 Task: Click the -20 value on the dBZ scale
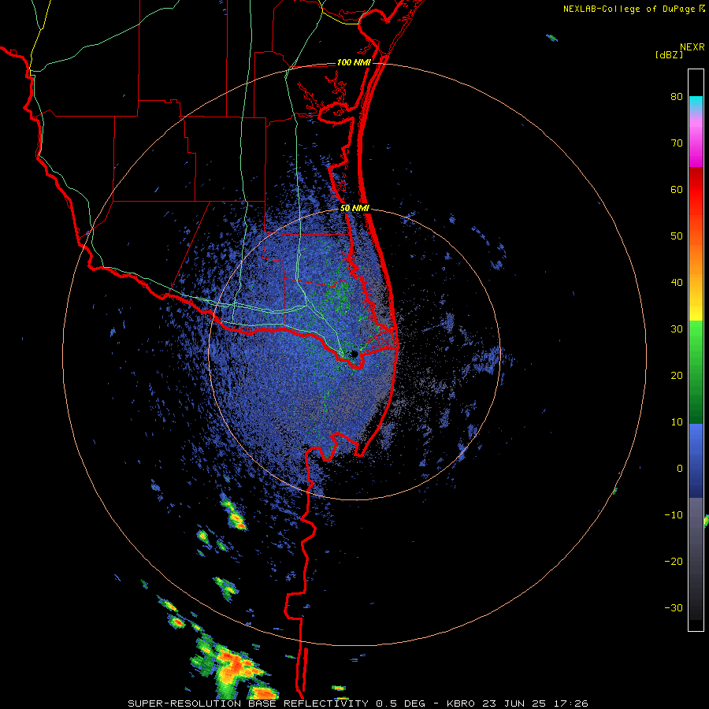pos(674,562)
